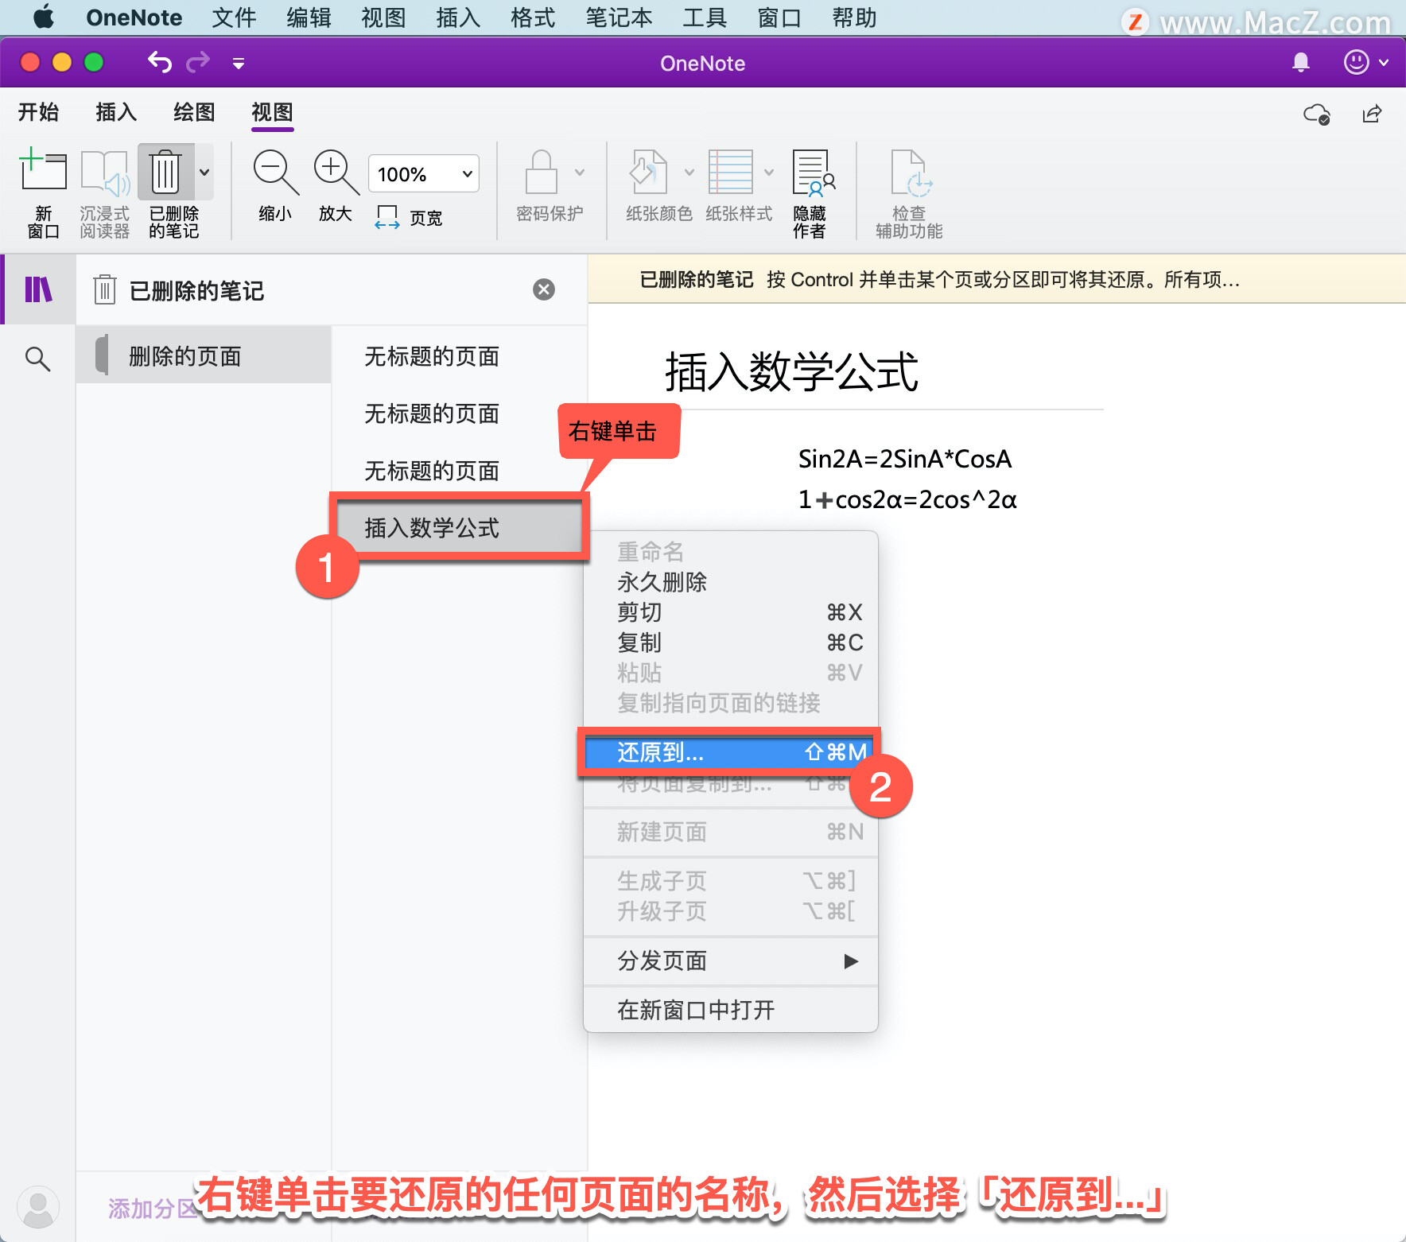Open the 100% zoom level combo box
1406x1242 pixels.
tap(424, 173)
